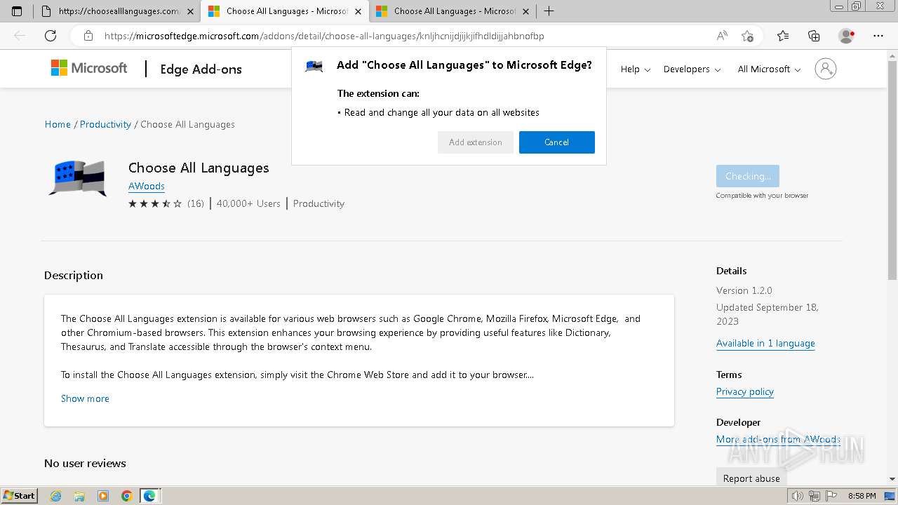Open Collections panel
Viewport: 898px width, 505px height.
(814, 36)
